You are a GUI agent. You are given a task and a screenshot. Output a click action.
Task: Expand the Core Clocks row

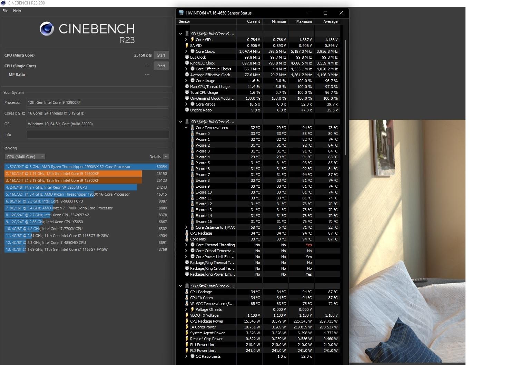click(x=186, y=51)
